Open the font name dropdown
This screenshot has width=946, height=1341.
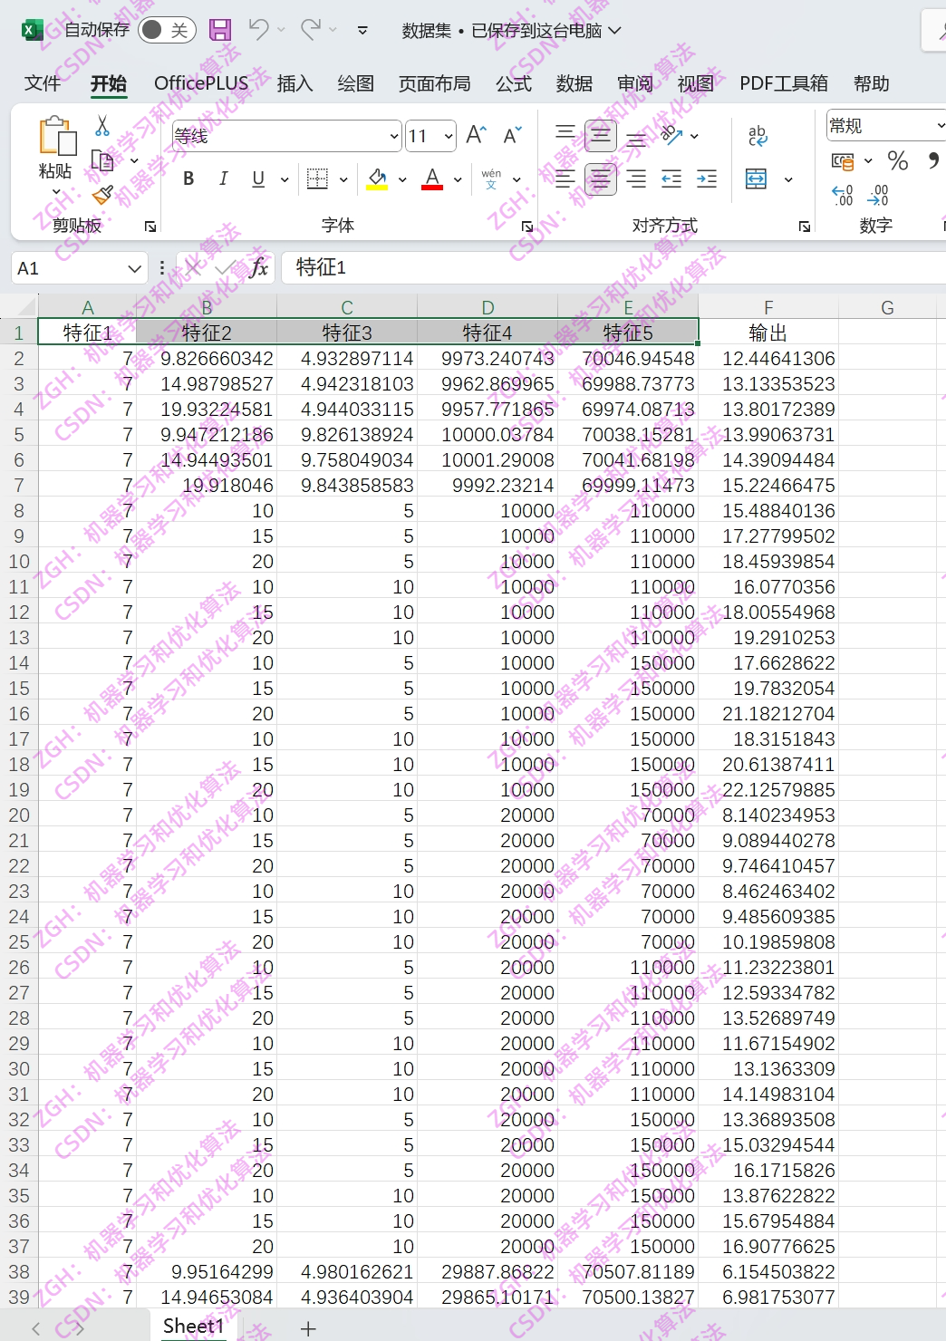[x=393, y=135]
